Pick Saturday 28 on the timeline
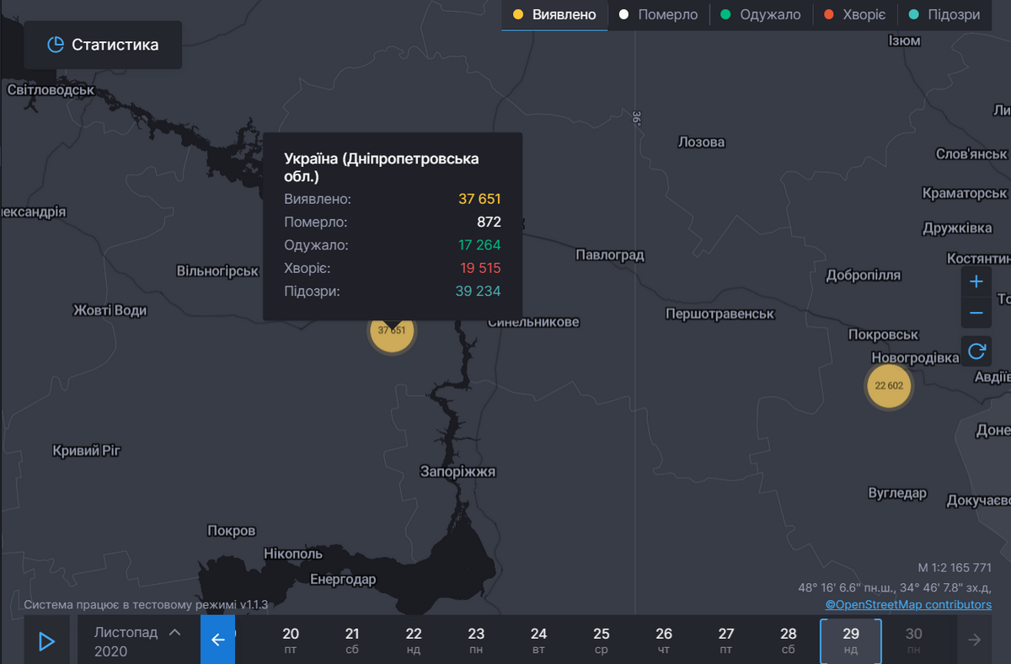1011x664 pixels. 789,640
